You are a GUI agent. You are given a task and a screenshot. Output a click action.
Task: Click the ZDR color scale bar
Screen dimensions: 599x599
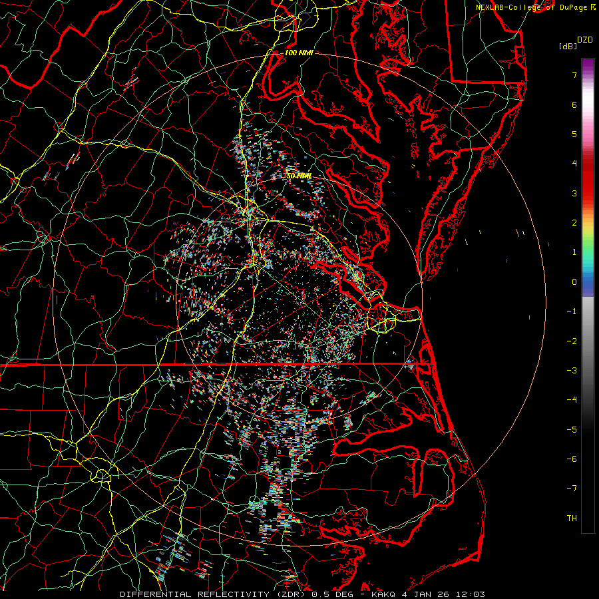588,296
